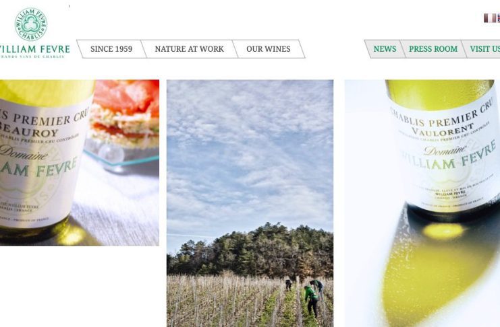Open the Nature at Work section

[x=189, y=49]
